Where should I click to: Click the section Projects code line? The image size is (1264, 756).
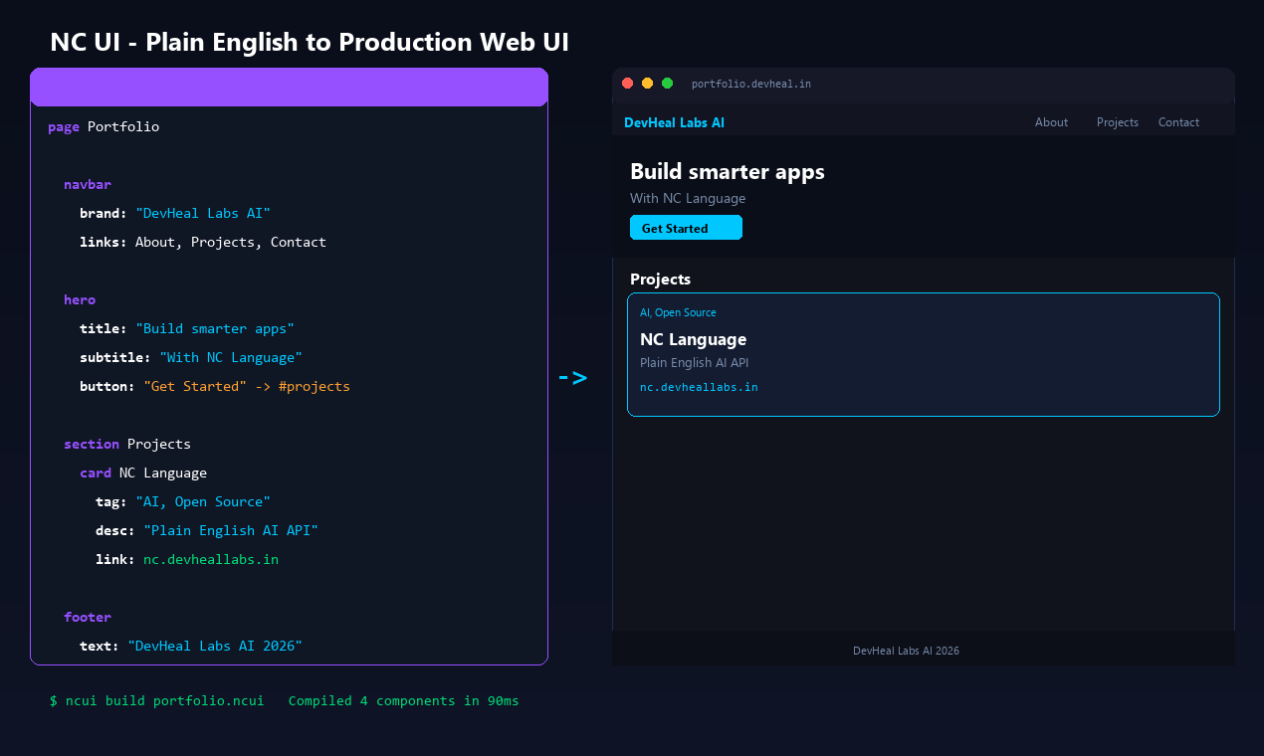(x=127, y=445)
